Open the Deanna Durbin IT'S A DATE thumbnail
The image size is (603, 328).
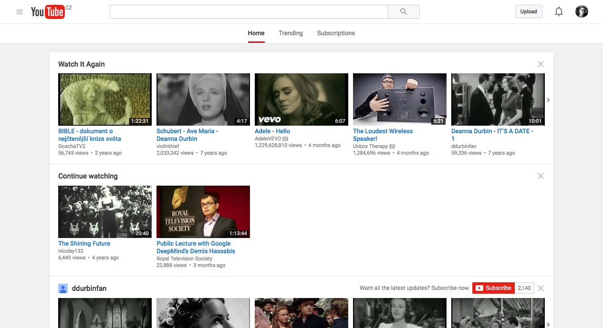498,99
